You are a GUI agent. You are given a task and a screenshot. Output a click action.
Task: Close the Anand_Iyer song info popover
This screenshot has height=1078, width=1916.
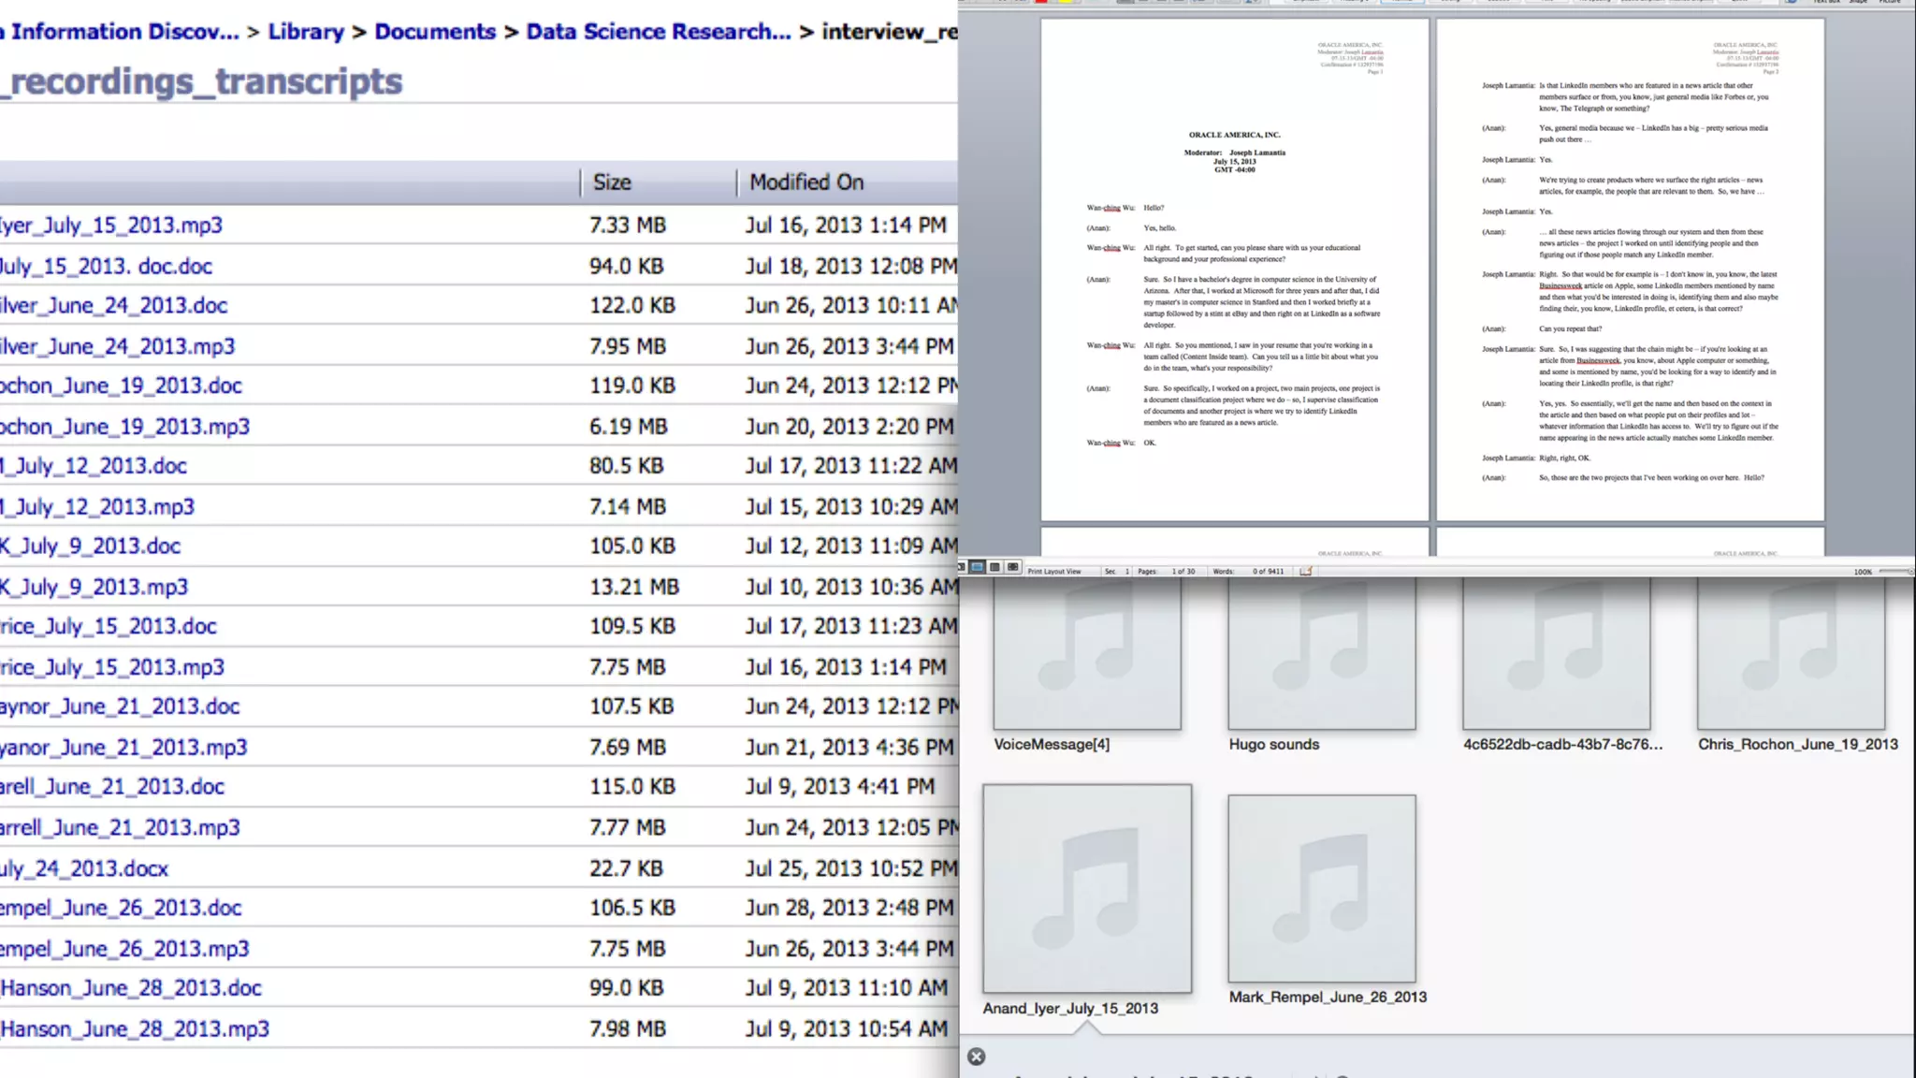pyautogui.click(x=976, y=1056)
